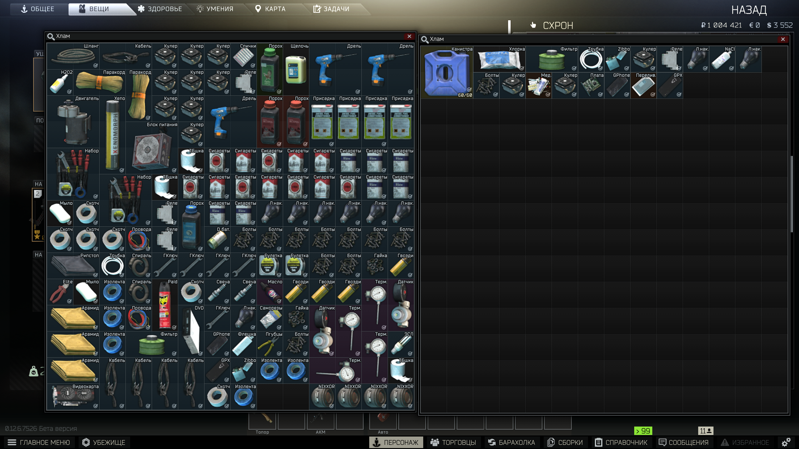Select the Хлорка chlorine bag item
This screenshot has height=449, width=799.
499,59
